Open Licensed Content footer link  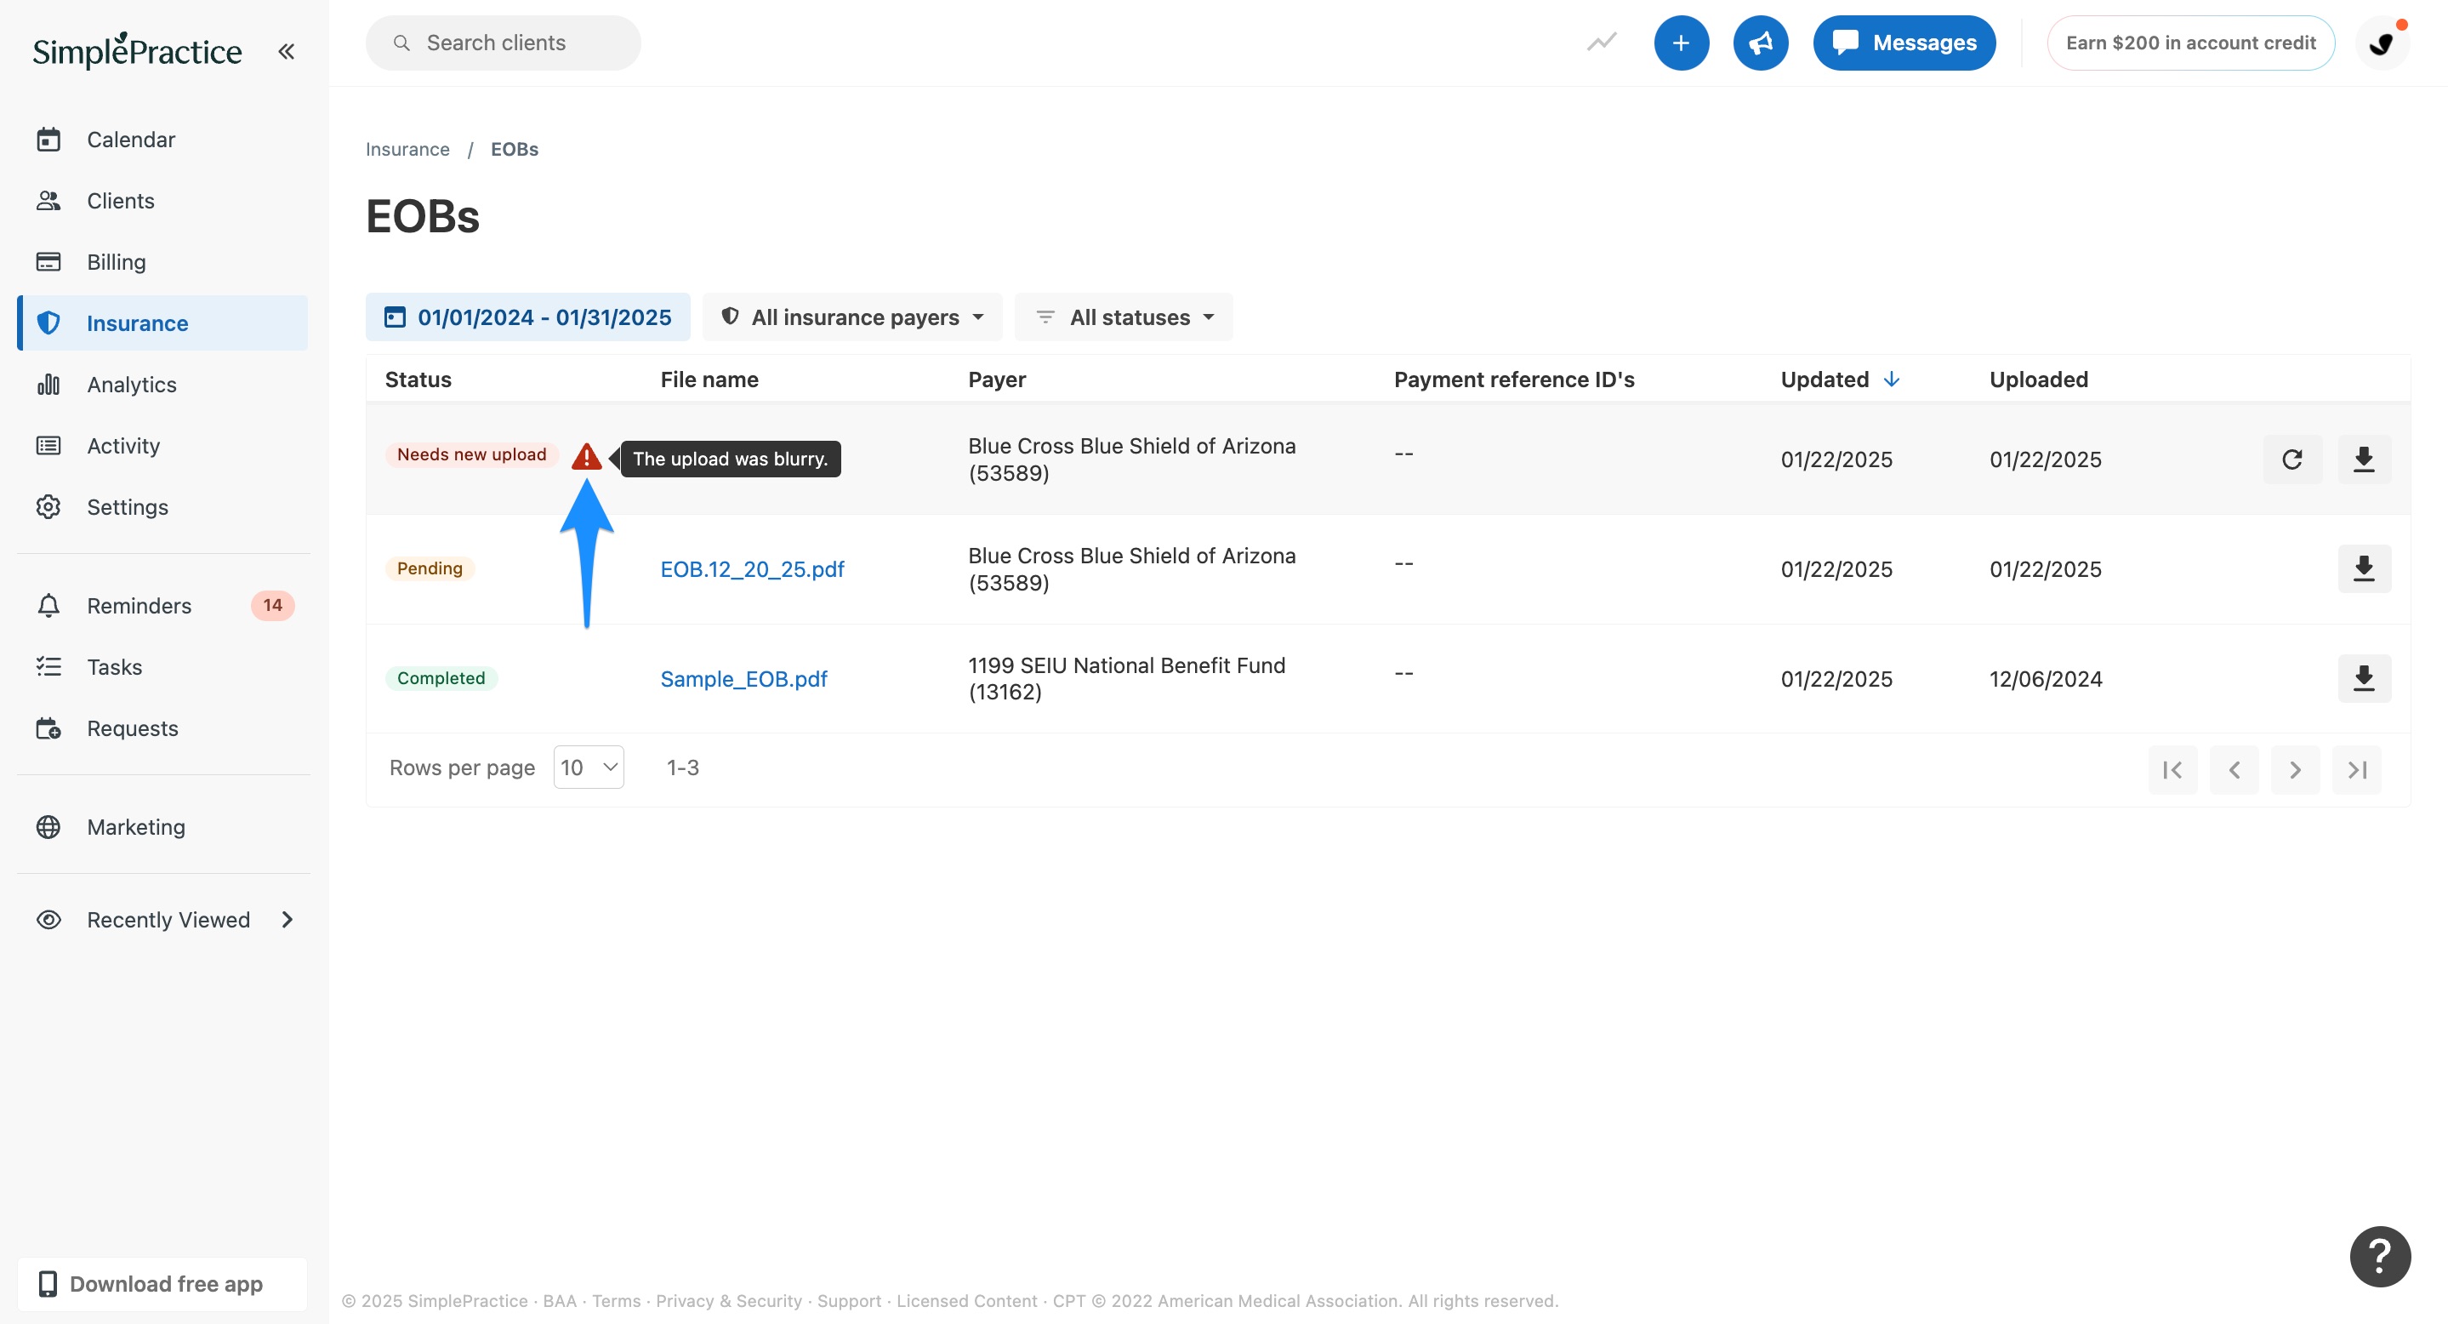pos(966,1301)
